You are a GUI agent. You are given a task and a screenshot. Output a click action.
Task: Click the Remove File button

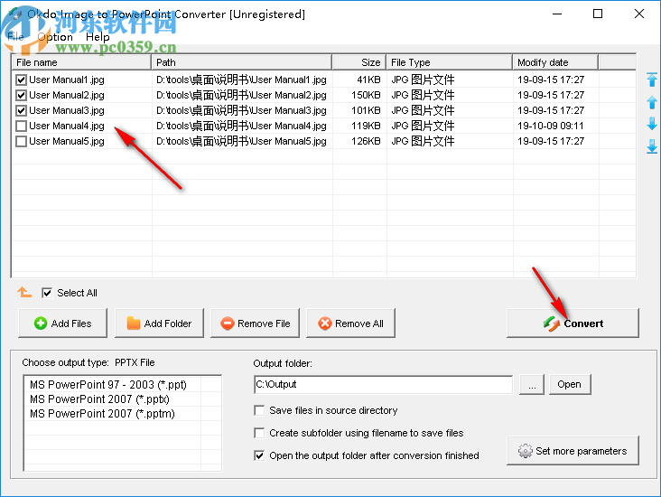[x=255, y=324]
